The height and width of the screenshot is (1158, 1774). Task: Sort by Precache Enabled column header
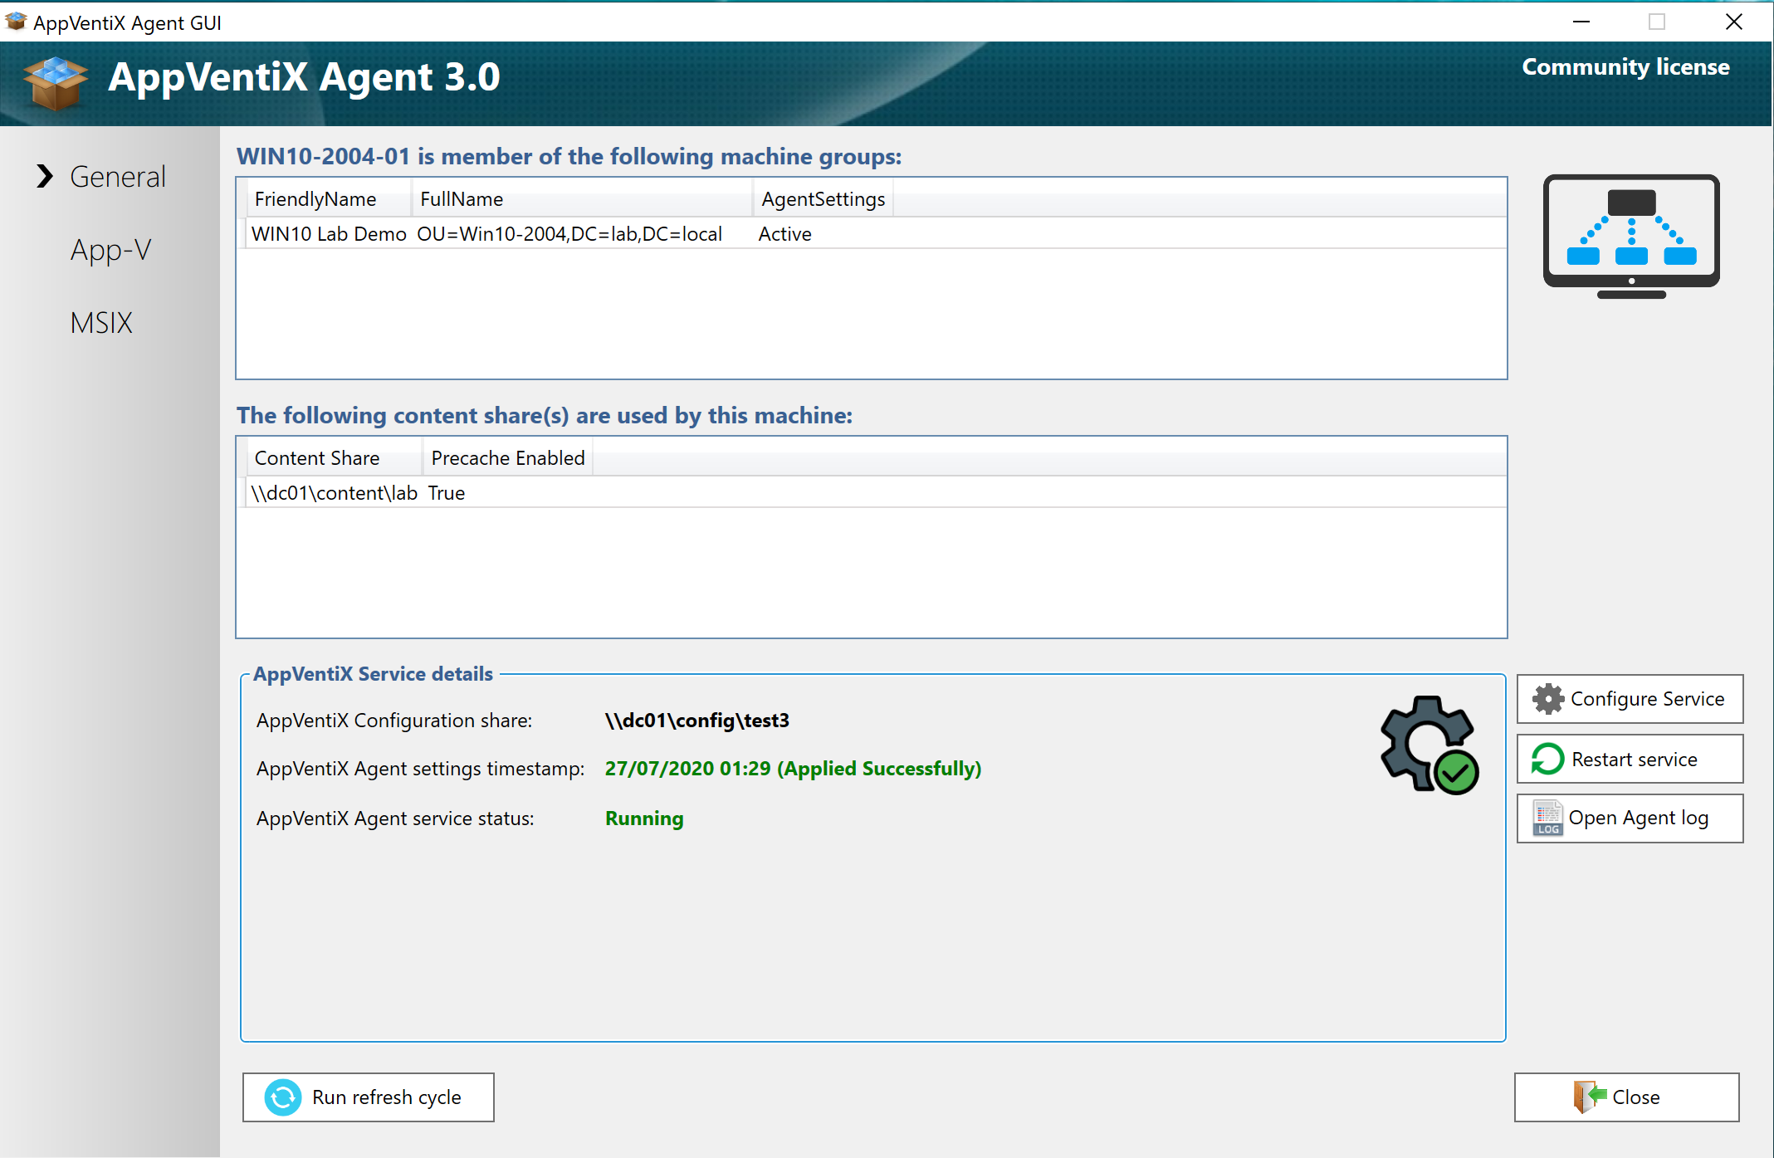coord(508,458)
